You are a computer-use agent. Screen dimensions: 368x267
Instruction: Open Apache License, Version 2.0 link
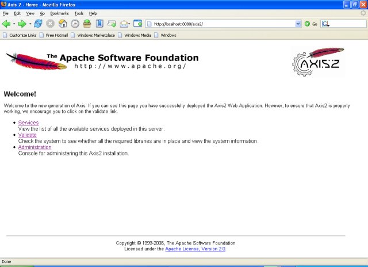coord(195,249)
